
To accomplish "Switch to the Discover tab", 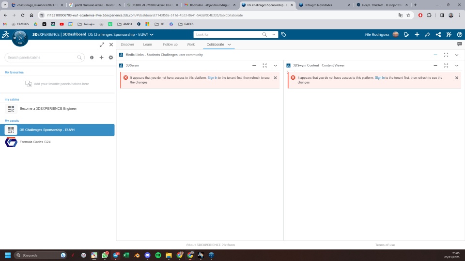I will tap(127, 44).
